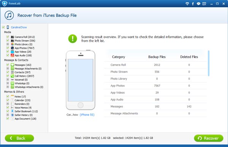The width and height of the screenshot is (228, 147).
Task: Click the Messages row deleted count 142
Action: pos(189,106)
